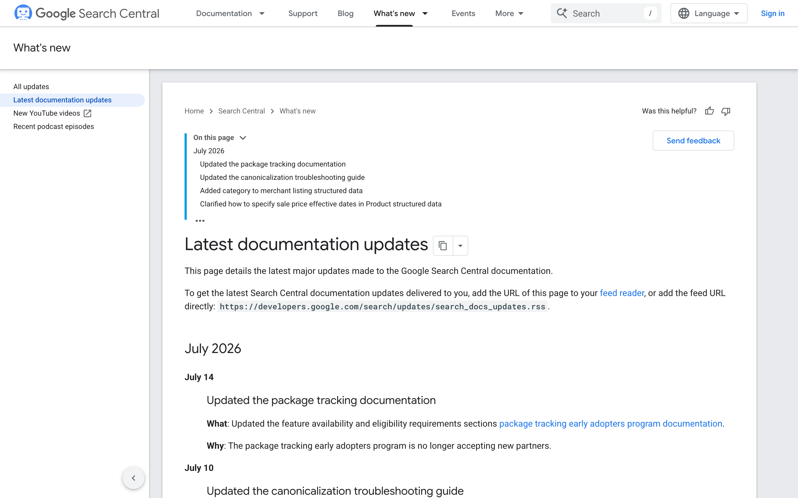The width and height of the screenshot is (798, 498).
Task: Open All updates in sidebar
Action: click(x=31, y=87)
